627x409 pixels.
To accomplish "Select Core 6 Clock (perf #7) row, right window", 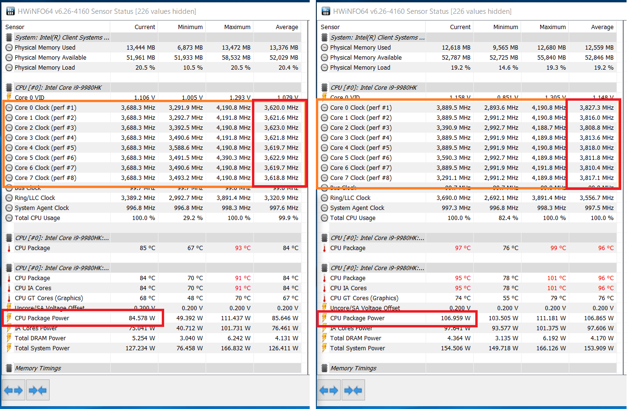I will tap(467, 168).
